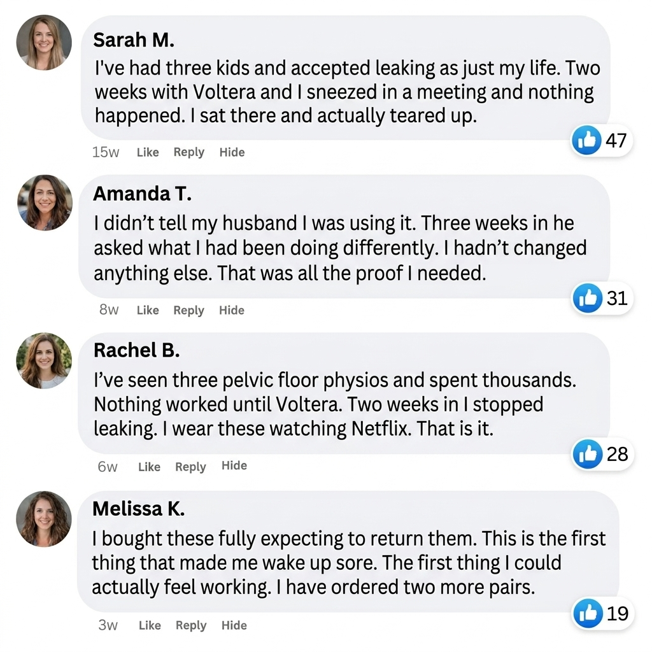The width and height of the screenshot is (652, 652).
Task: View Rachel B.'s avatar photo
Action: 44,360
